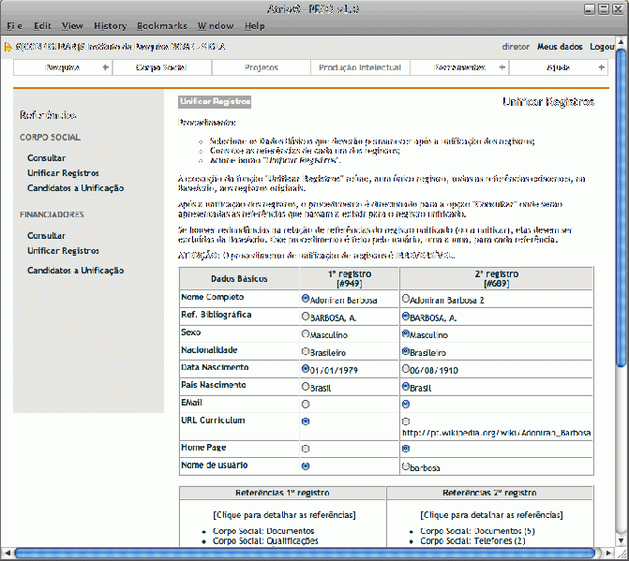Pick the 'barbosa' username radio option

click(405, 465)
